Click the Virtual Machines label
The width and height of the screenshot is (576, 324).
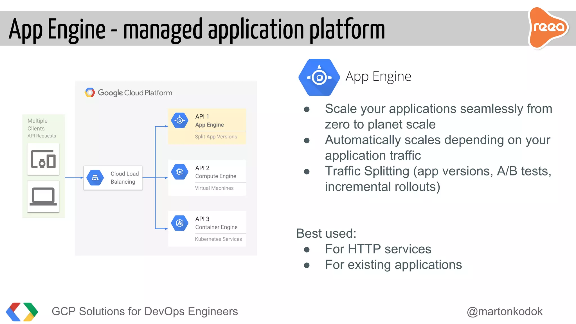214,188
